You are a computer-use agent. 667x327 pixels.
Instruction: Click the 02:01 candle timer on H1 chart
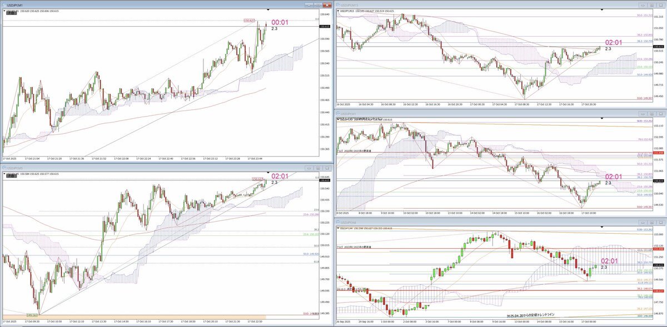point(613,176)
